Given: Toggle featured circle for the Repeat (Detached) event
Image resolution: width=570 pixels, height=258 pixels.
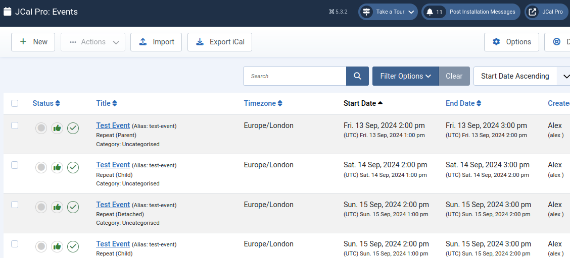Looking at the screenshot, I should click(x=41, y=207).
